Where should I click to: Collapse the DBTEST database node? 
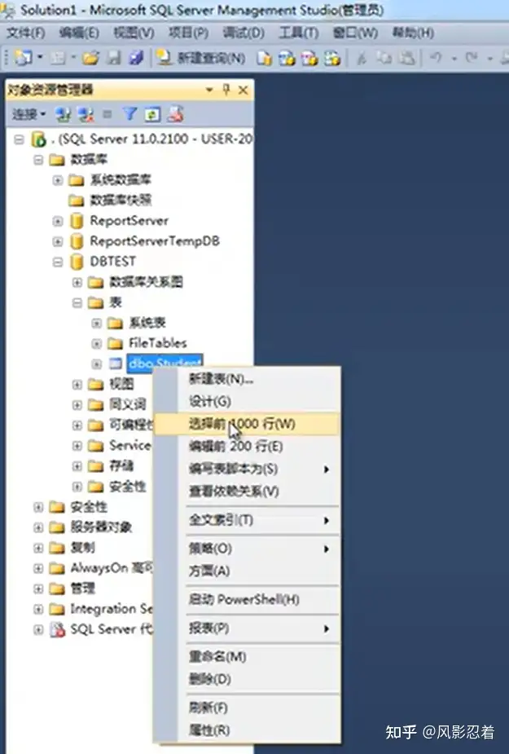pos(58,262)
